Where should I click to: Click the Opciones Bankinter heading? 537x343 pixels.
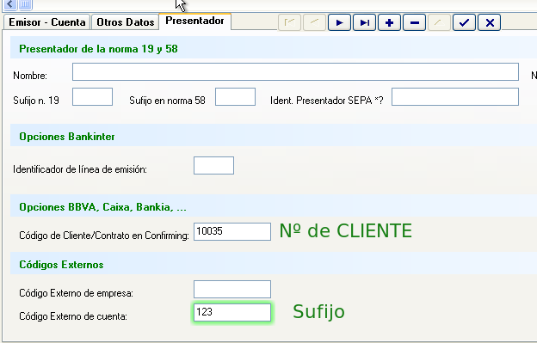67,137
